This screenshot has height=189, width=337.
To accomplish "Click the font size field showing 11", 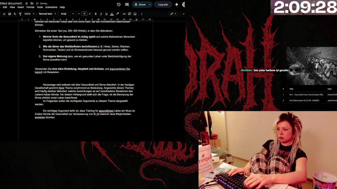I will click(84, 14).
